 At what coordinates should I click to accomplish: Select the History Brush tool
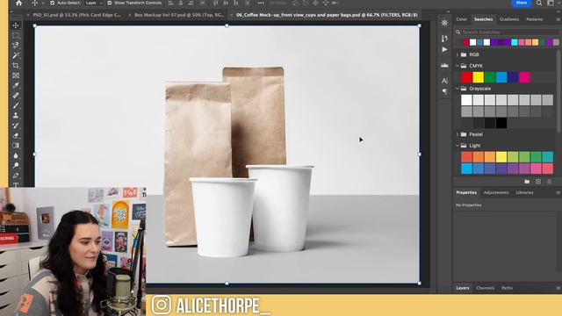16,126
